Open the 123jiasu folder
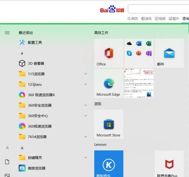Screen dimensions: 189x177 tap(30, 84)
